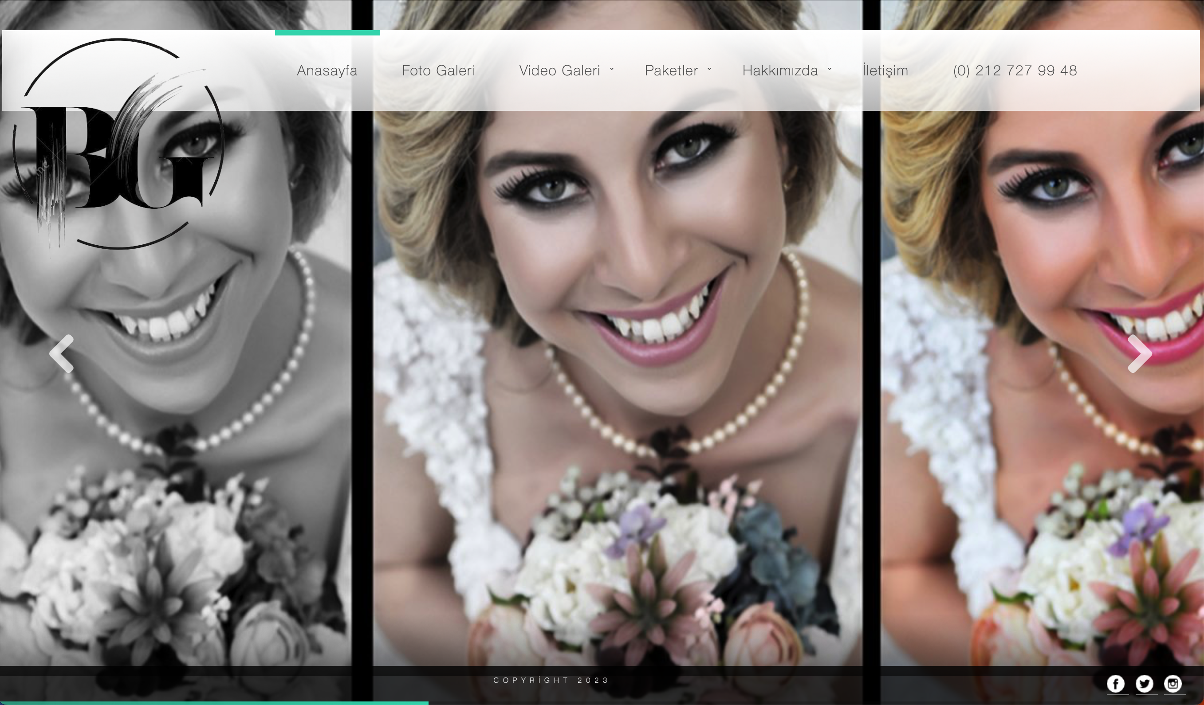
Task: Expand the Video Galeri dropdown arrow
Action: click(x=612, y=69)
